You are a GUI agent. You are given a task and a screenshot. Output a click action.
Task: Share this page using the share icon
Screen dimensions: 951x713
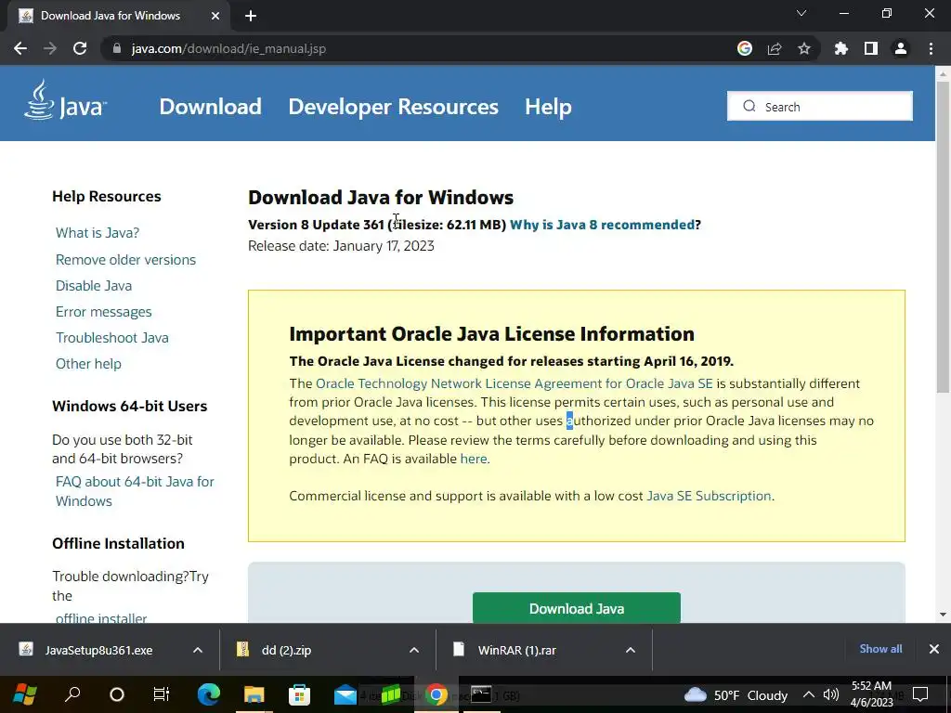(775, 48)
